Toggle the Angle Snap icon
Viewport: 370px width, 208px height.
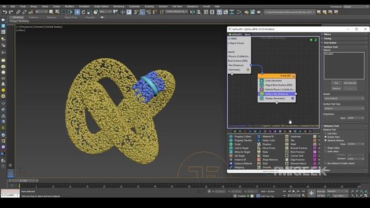(x=142, y=12)
